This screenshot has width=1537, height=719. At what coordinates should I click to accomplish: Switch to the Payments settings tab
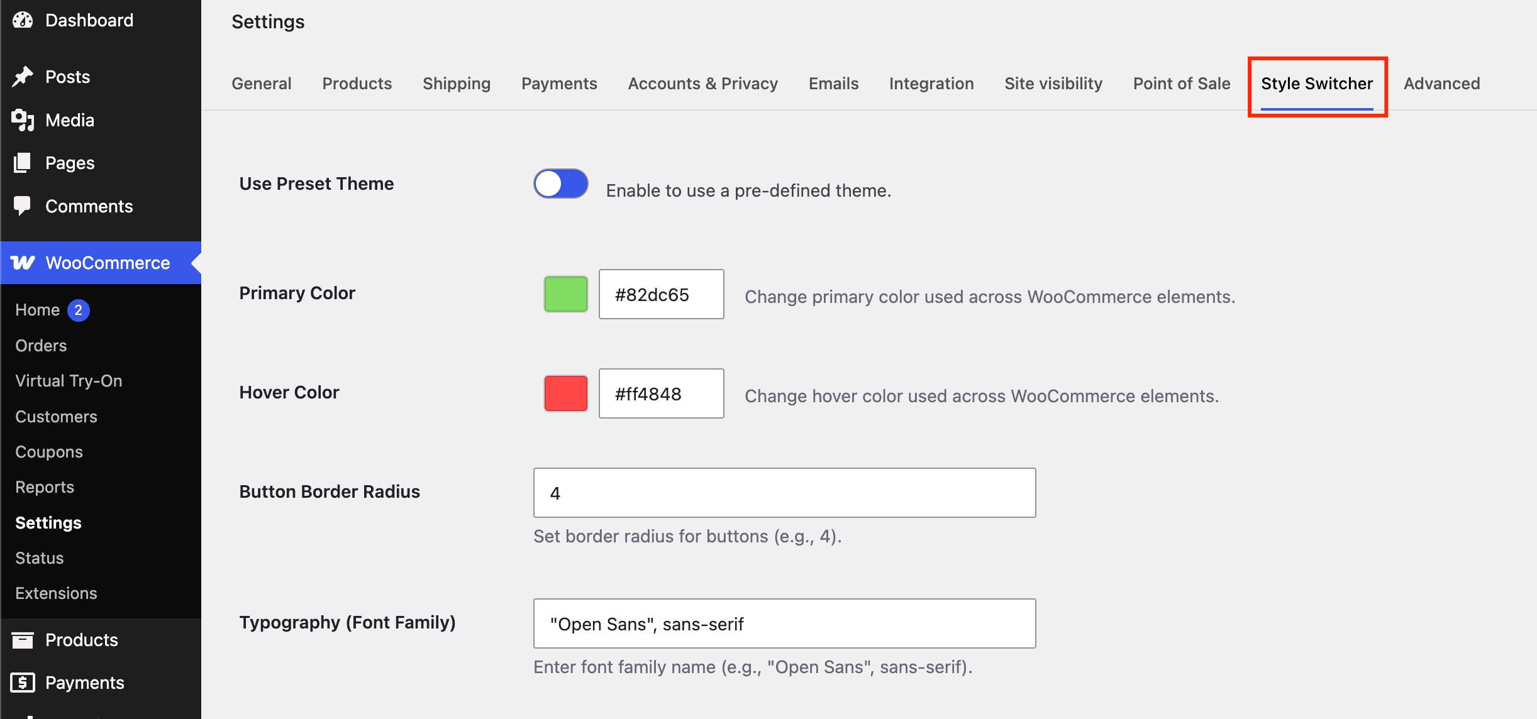click(x=559, y=84)
